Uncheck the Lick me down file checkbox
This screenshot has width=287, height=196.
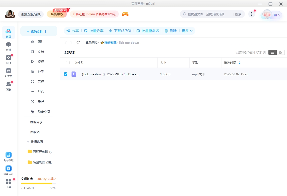(x=66, y=74)
